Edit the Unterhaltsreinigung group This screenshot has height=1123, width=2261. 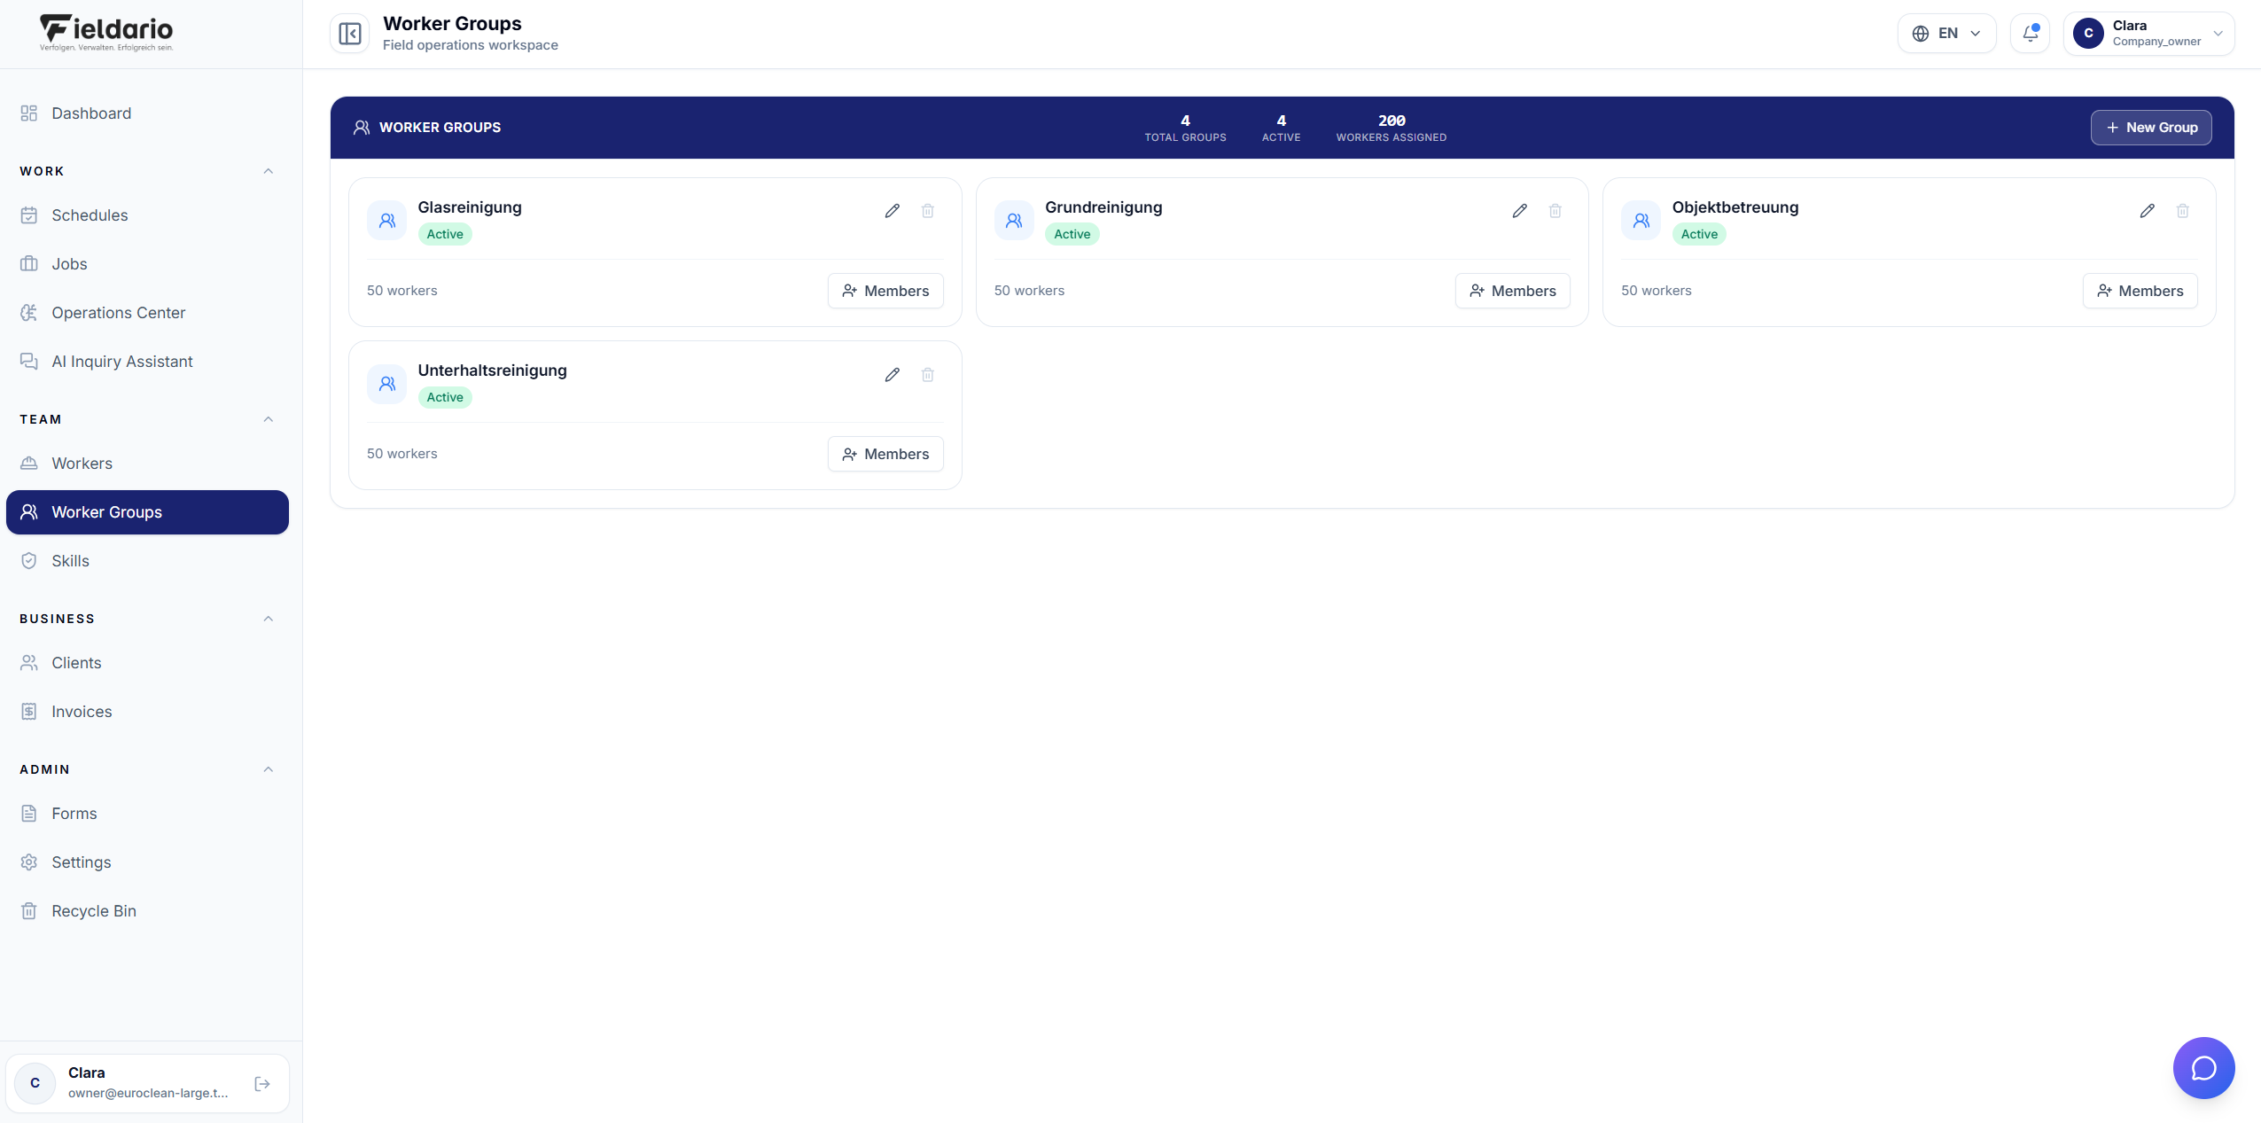[x=892, y=375]
